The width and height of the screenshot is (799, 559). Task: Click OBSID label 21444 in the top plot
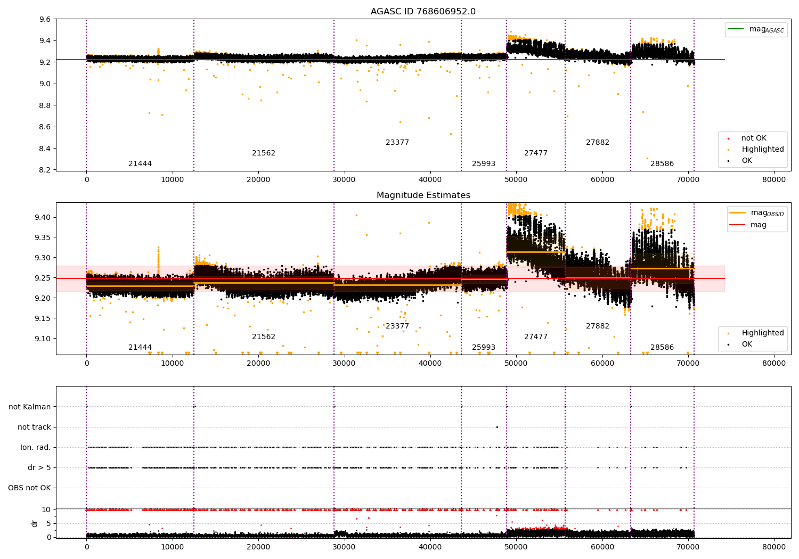pos(140,163)
